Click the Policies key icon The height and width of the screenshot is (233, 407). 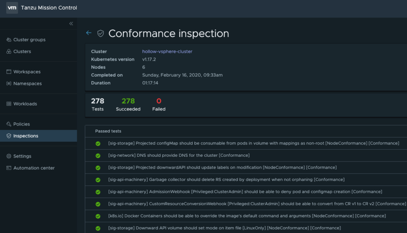(9, 124)
